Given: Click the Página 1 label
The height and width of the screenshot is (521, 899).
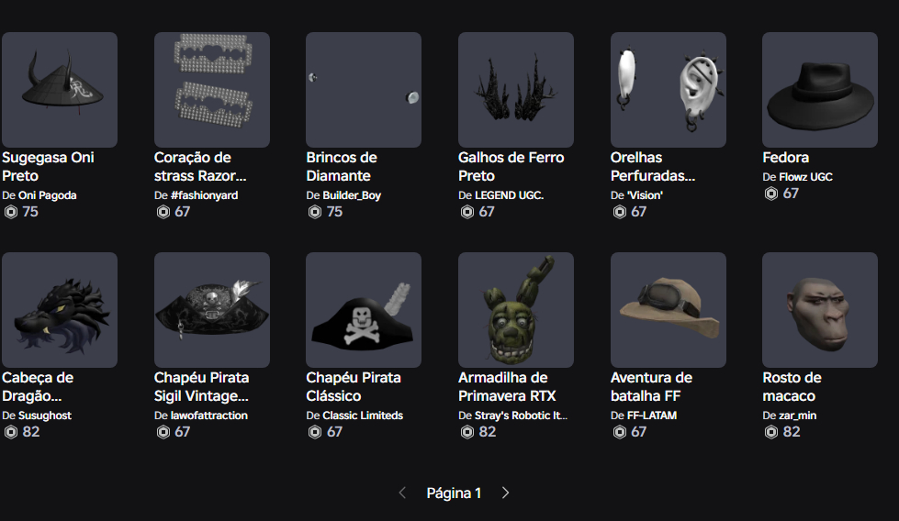Looking at the screenshot, I should tap(454, 493).
